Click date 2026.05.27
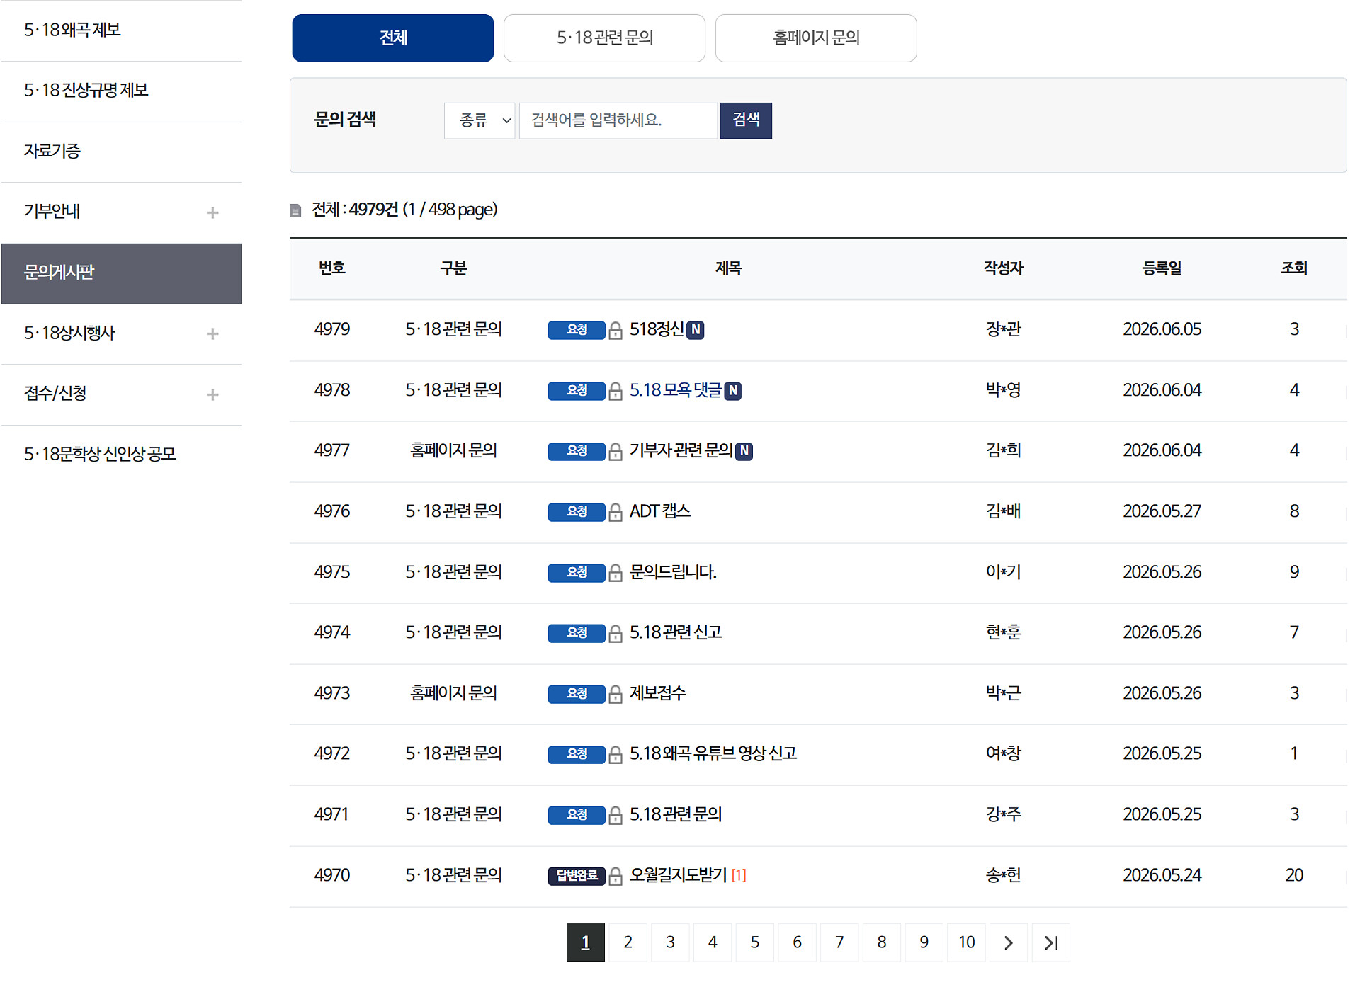1360x992 pixels. (x=1162, y=511)
